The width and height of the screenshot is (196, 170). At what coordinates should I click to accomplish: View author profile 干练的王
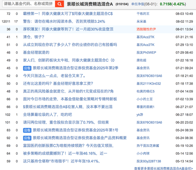click(143, 14)
